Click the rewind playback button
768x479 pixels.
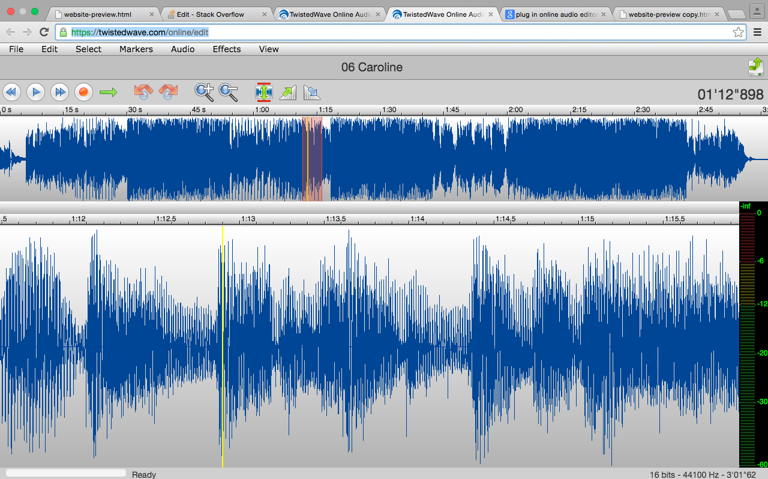pyautogui.click(x=12, y=92)
